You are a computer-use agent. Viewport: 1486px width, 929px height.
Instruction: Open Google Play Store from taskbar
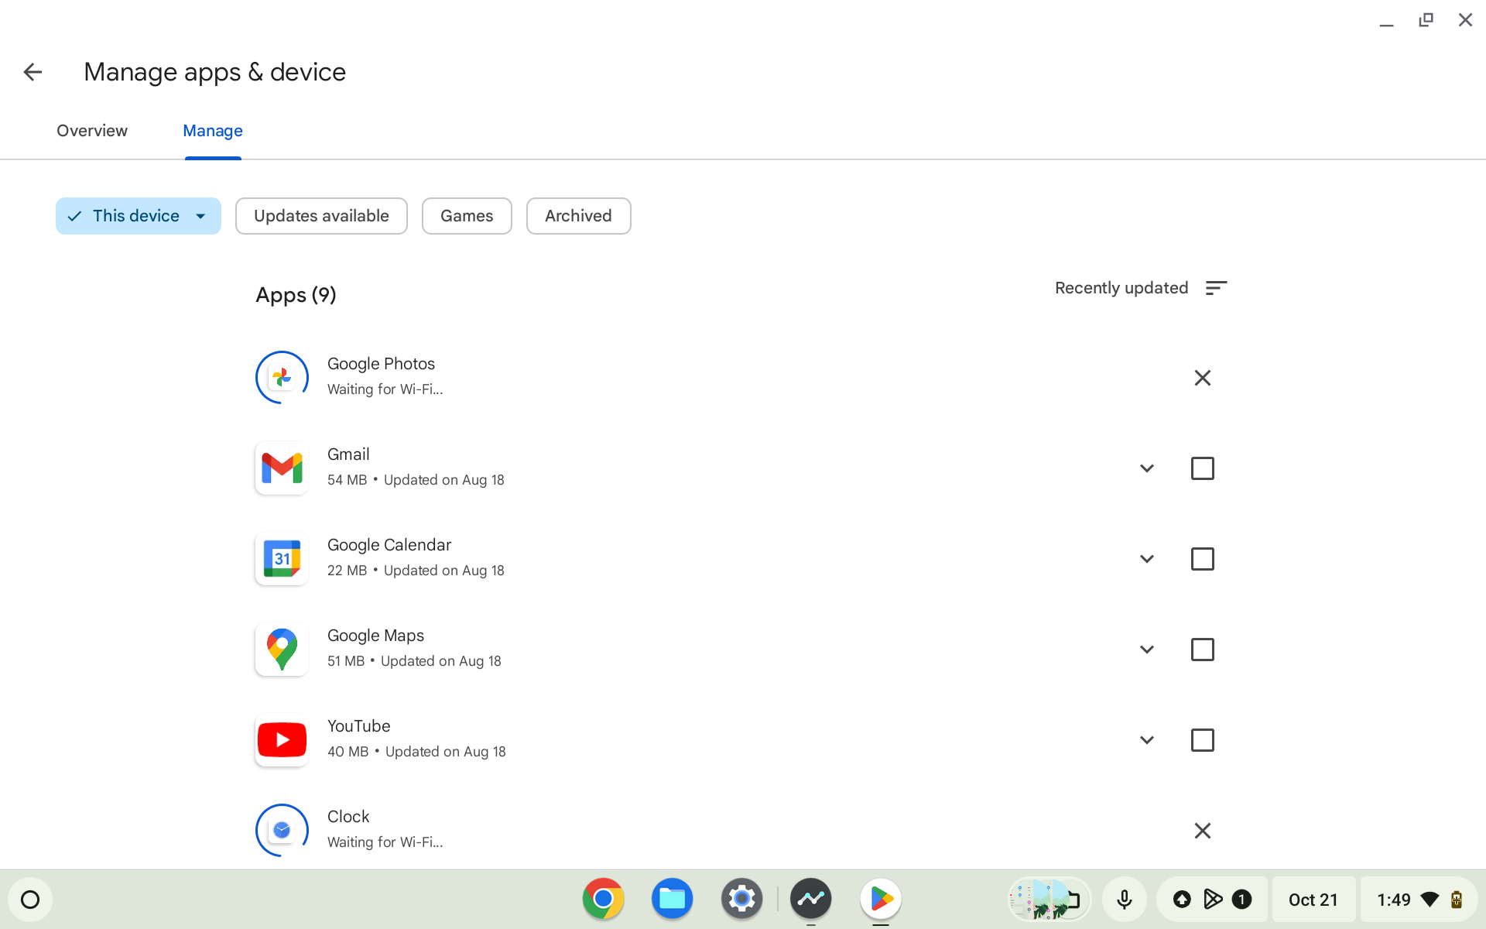coord(884,899)
